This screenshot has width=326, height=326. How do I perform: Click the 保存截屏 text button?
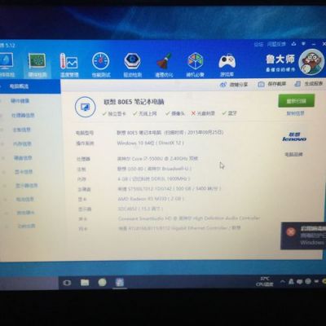(277, 84)
